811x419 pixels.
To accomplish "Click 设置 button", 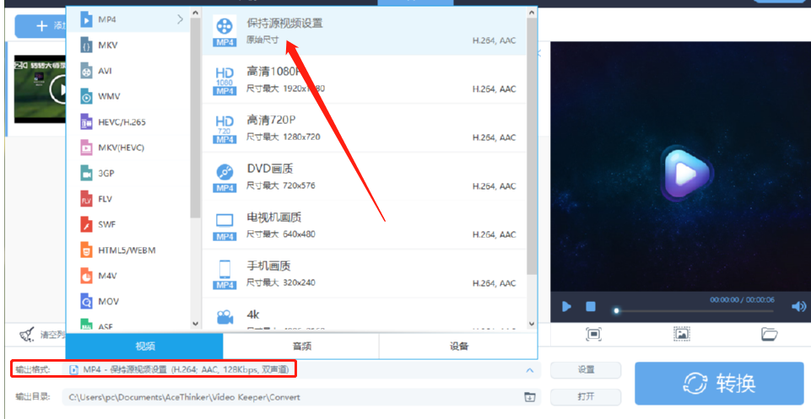I will (586, 370).
